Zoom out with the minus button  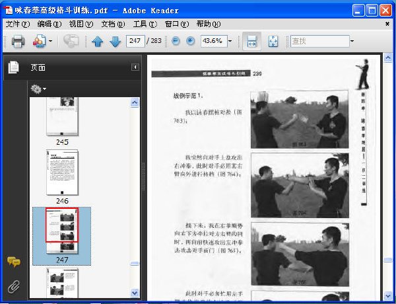point(176,41)
